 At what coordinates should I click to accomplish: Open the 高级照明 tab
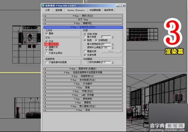click(109, 10)
